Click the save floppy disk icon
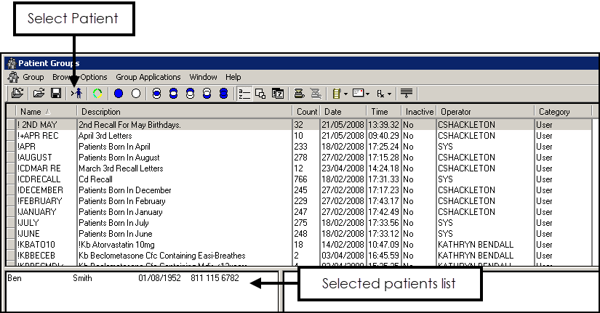Image resolution: width=600 pixels, height=313 pixels. (x=55, y=94)
